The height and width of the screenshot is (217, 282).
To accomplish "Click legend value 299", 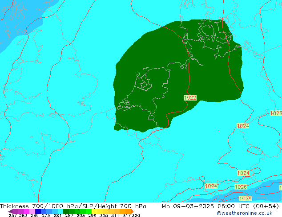I will (x=92, y=215).
